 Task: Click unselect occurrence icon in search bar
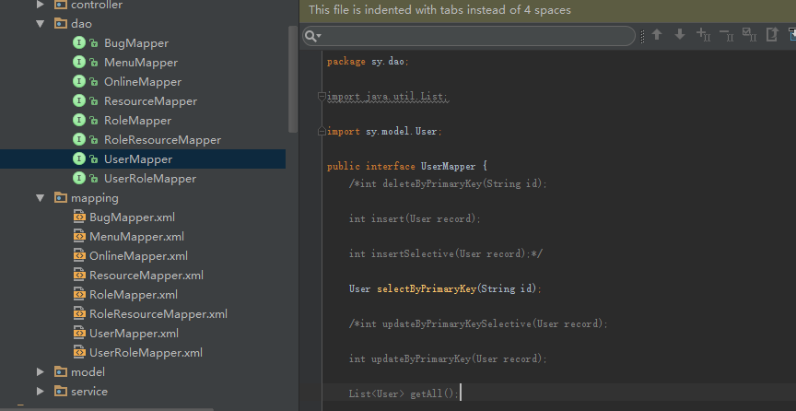click(x=726, y=35)
